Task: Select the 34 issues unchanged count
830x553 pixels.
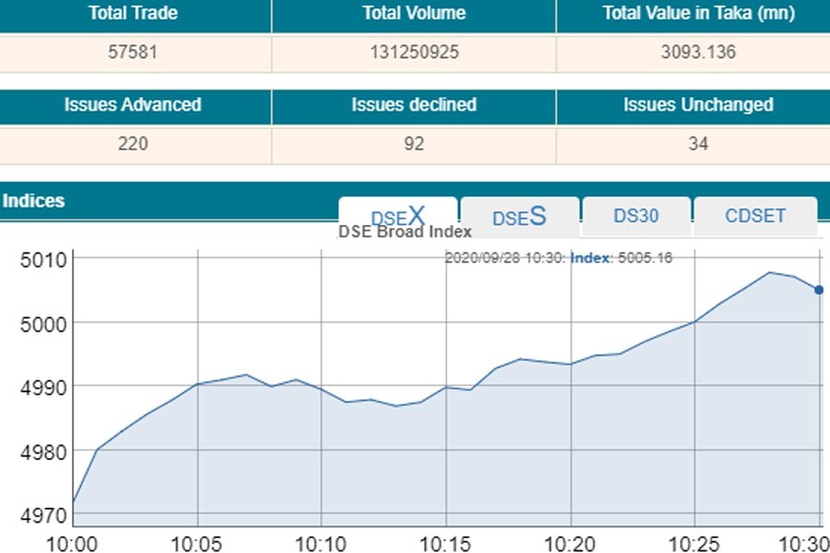Action: (x=698, y=144)
